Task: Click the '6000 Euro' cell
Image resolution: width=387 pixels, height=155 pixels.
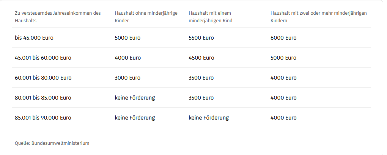Action: tap(283, 38)
